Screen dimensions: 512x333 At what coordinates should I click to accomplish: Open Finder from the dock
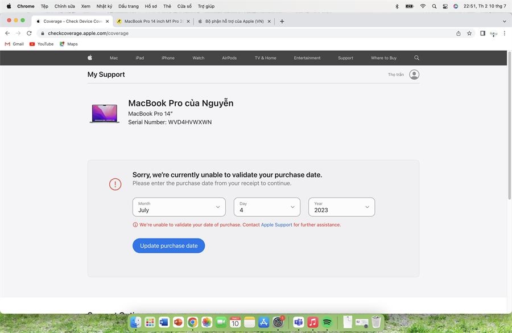[x=135, y=322]
